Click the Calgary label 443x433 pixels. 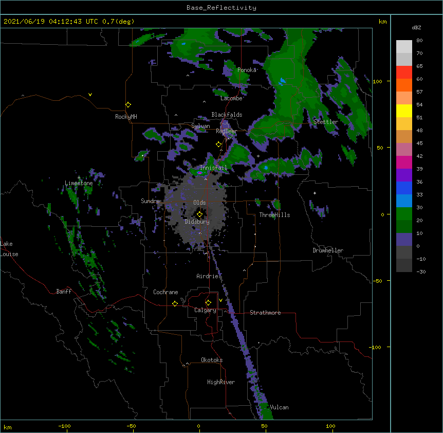click(205, 310)
